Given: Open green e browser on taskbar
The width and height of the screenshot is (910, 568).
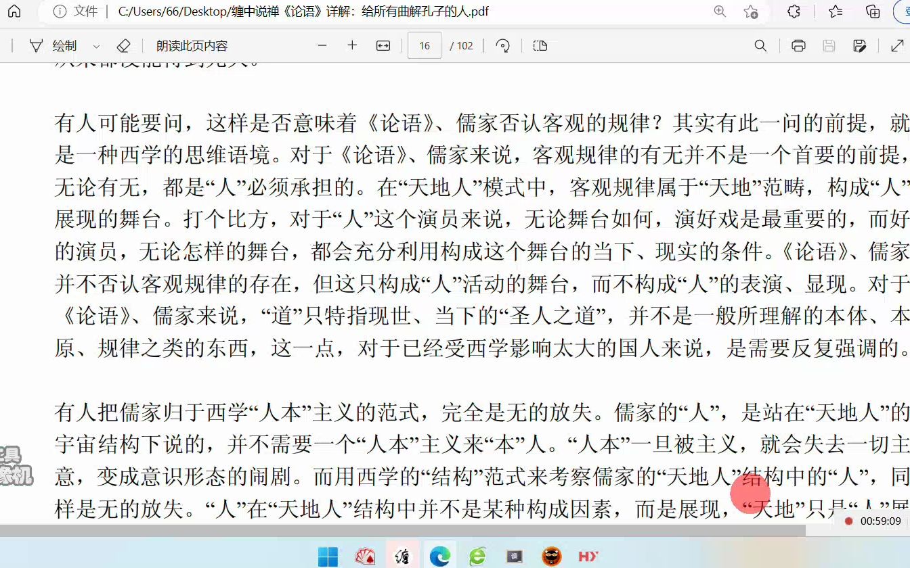Looking at the screenshot, I should (x=477, y=557).
